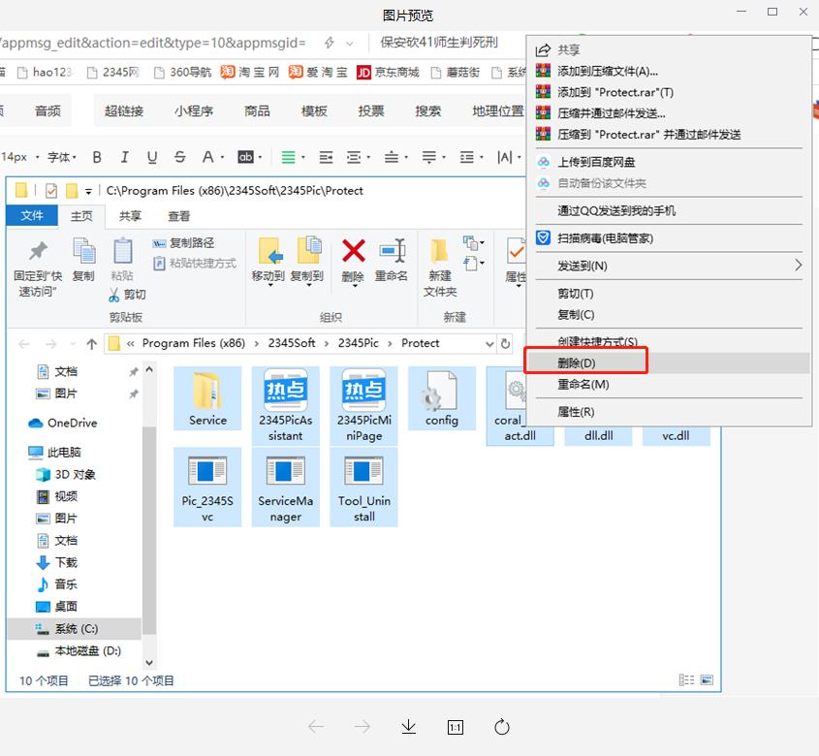Image resolution: width=819 pixels, height=756 pixels.
Task: Open the 地理位置 location tool
Action: point(496,110)
